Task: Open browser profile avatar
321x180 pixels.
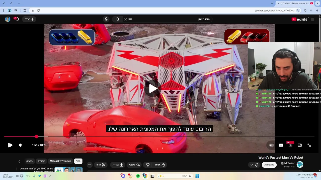Action: 10,10
